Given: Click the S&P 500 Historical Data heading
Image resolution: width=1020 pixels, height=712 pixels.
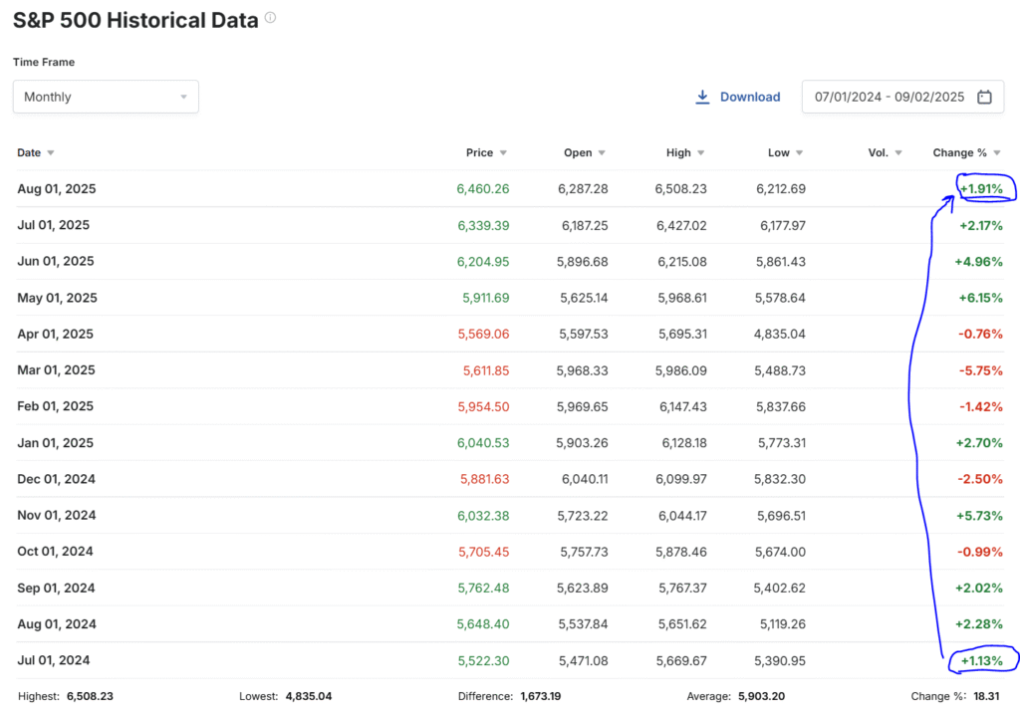Looking at the screenshot, I should 135,20.
